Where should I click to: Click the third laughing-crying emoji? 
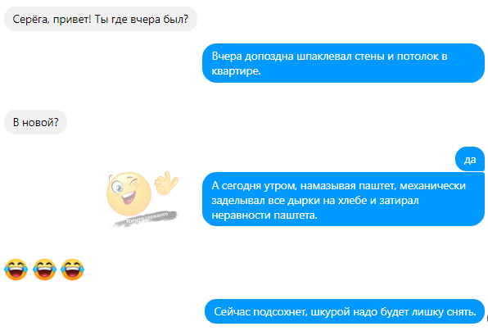73,270
